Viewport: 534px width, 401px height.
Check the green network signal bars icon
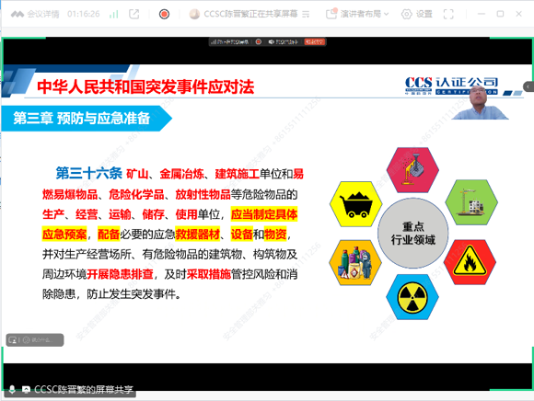tap(114, 15)
